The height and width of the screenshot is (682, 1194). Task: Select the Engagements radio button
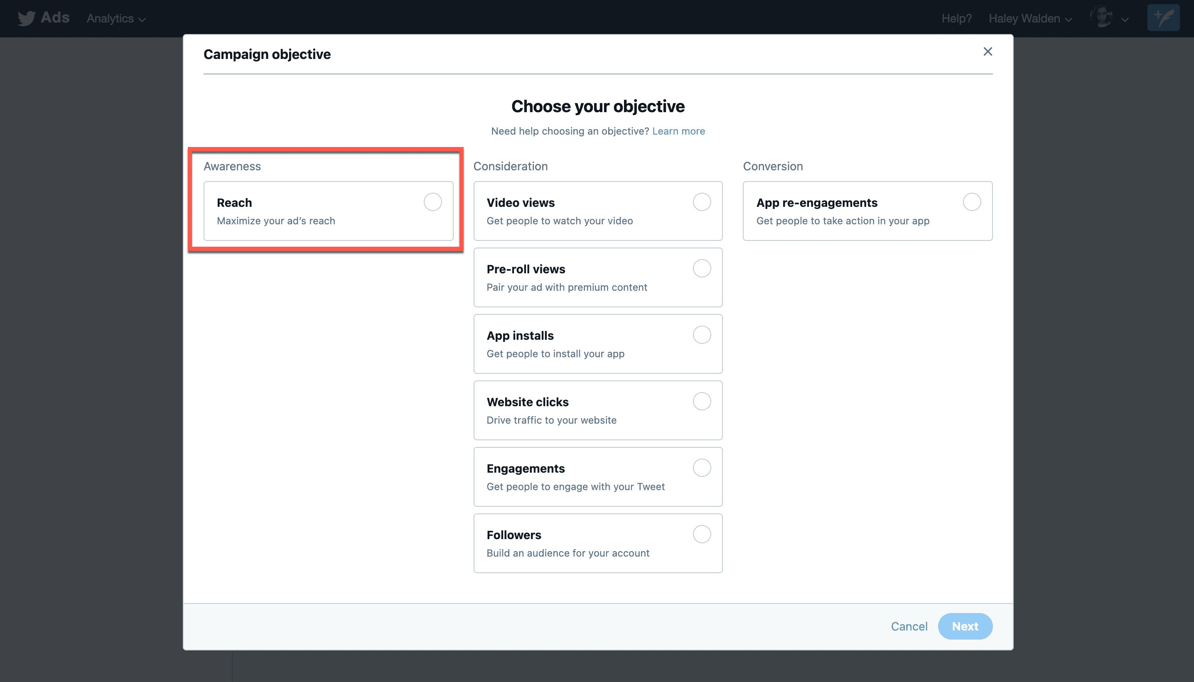coord(702,468)
